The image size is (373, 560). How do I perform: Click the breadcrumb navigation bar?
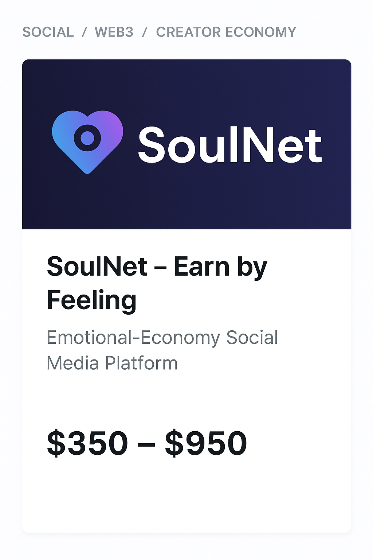159,32
